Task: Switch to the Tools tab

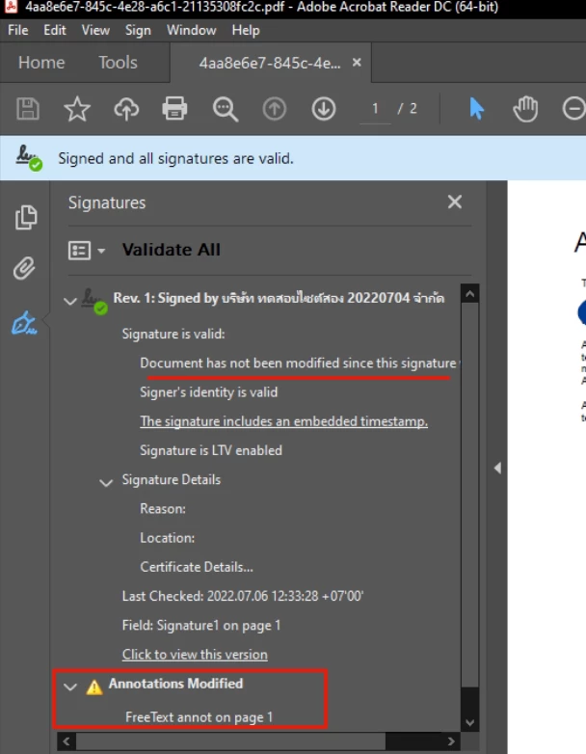Action: tap(118, 63)
